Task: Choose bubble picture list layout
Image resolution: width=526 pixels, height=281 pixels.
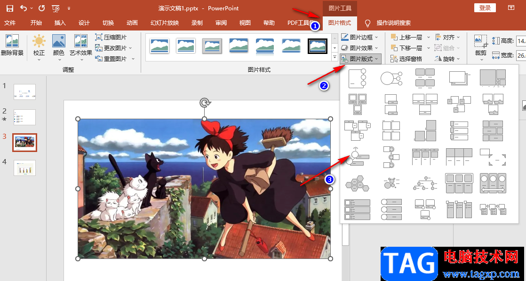Action: pyautogui.click(x=391, y=183)
